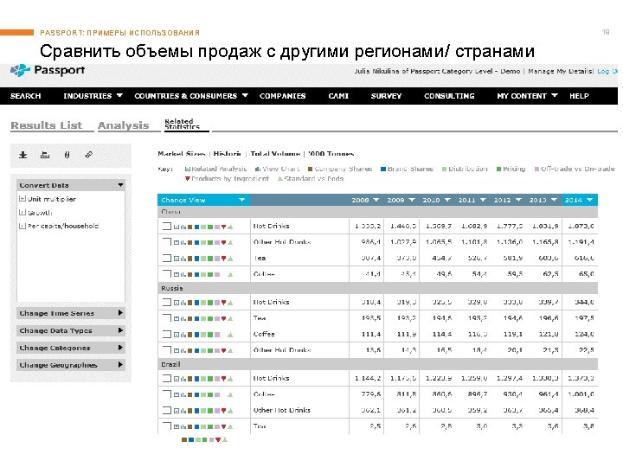
Task: Click the attachment clip icon in the left toolbar
Action: click(67, 155)
